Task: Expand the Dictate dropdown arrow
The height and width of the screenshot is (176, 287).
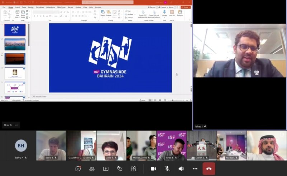Action: [x=164, y=17]
